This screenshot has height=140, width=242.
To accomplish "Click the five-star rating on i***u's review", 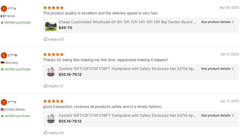I will [53, 8].
